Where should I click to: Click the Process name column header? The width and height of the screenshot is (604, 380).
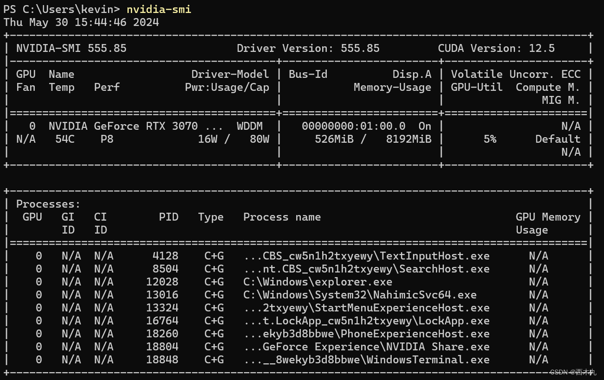coord(282,217)
